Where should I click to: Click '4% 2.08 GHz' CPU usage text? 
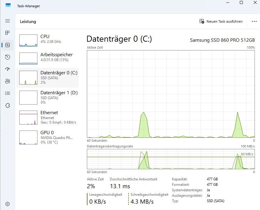[x=51, y=42]
